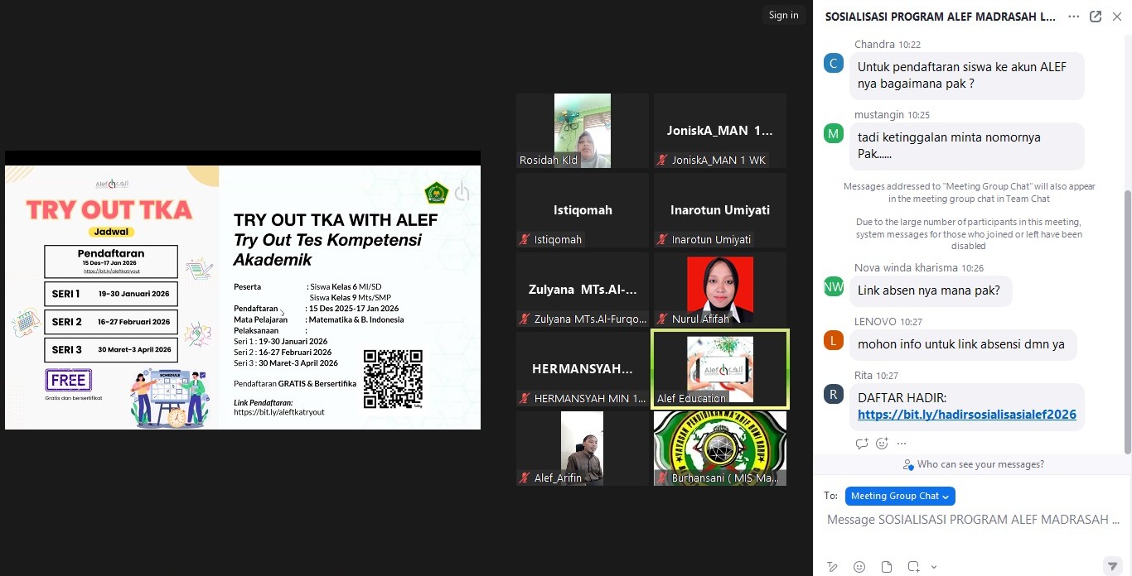Select Alef Education active speaker tile

pyautogui.click(x=720, y=369)
